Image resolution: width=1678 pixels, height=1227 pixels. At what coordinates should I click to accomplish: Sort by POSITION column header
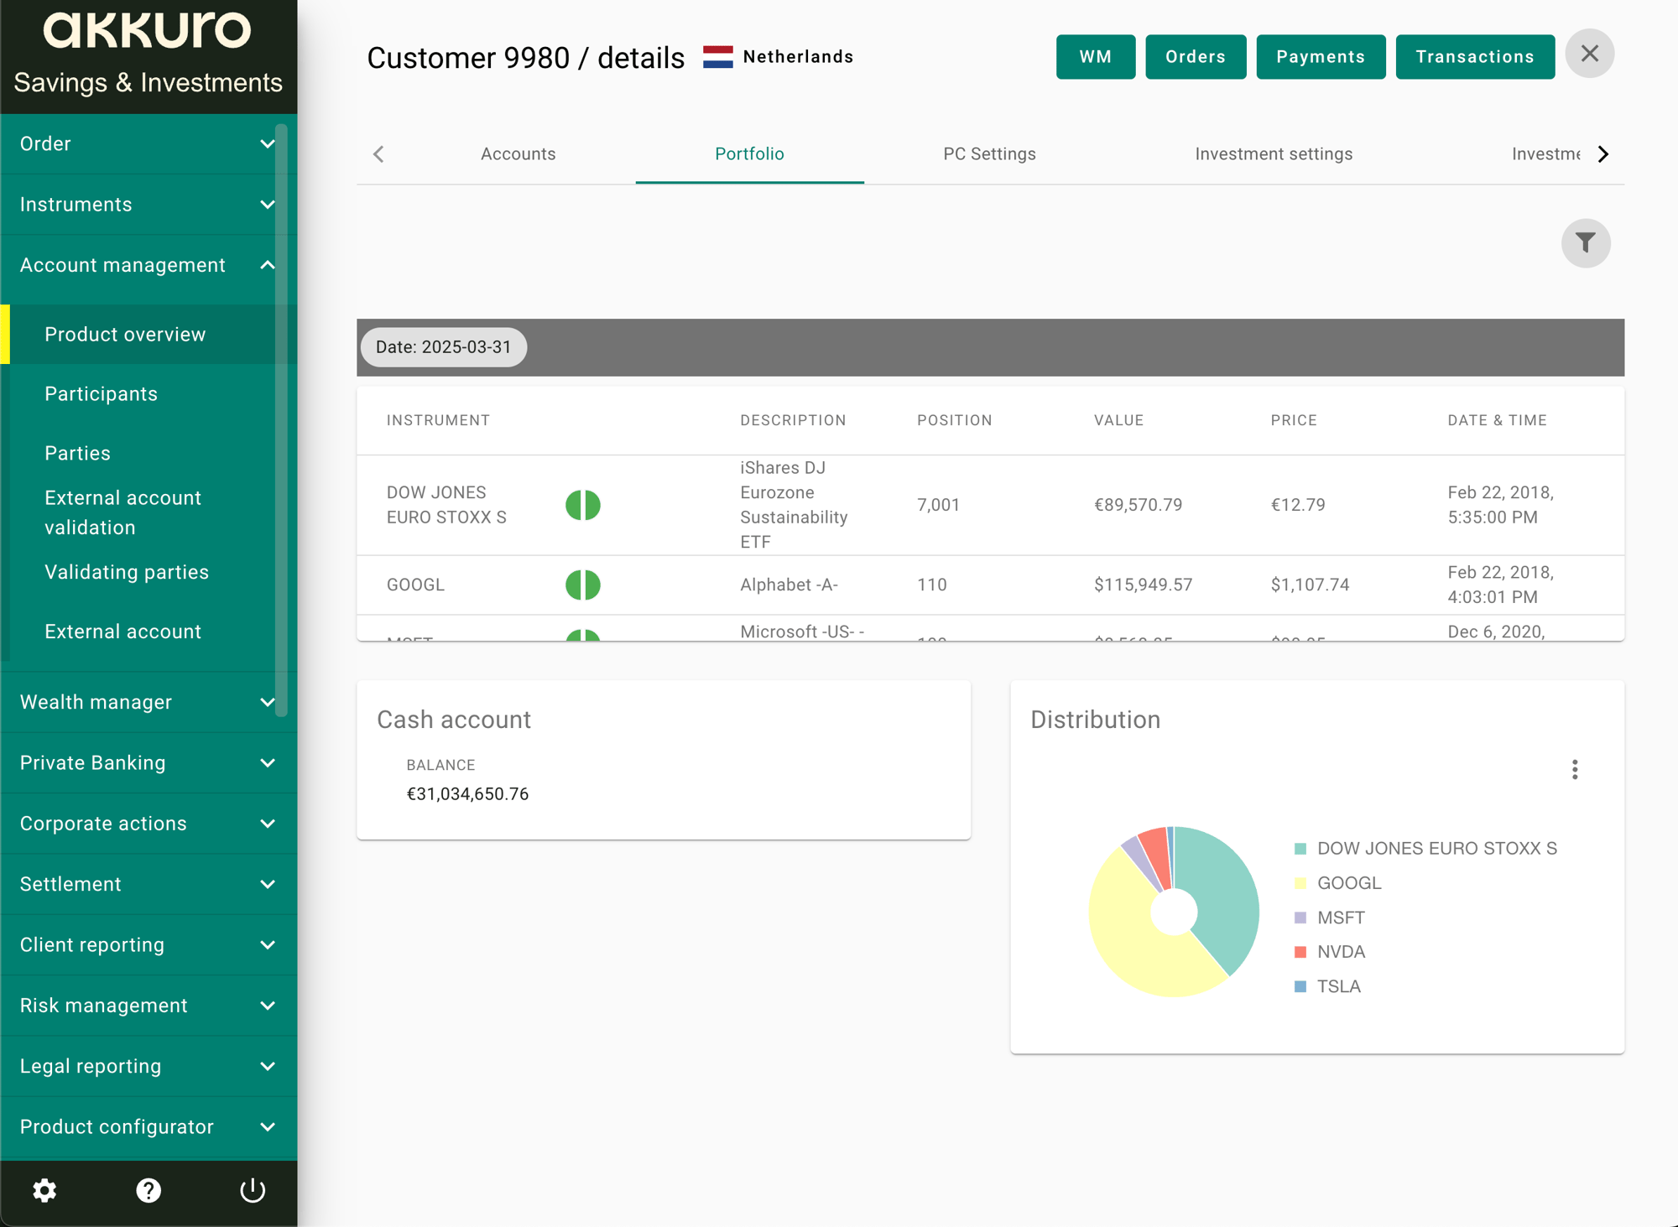954,420
